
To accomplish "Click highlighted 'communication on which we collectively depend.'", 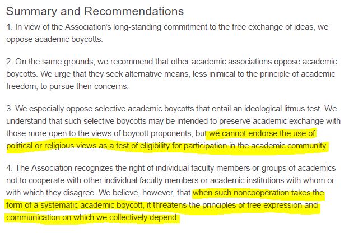I will pos(92,217).
